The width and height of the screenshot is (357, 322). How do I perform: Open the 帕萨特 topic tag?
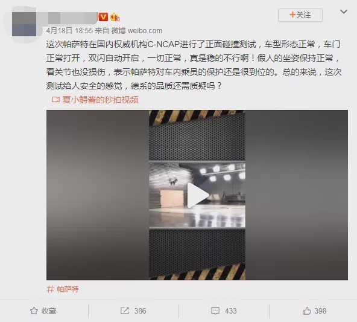tap(68, 289)
